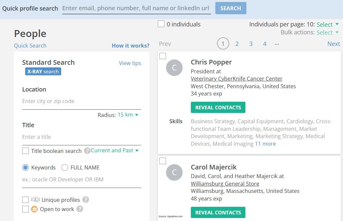Click Carol Majercik's avatar circle icon
The height and width of the screenshot is (221, 343).
(x=174, y=172)
